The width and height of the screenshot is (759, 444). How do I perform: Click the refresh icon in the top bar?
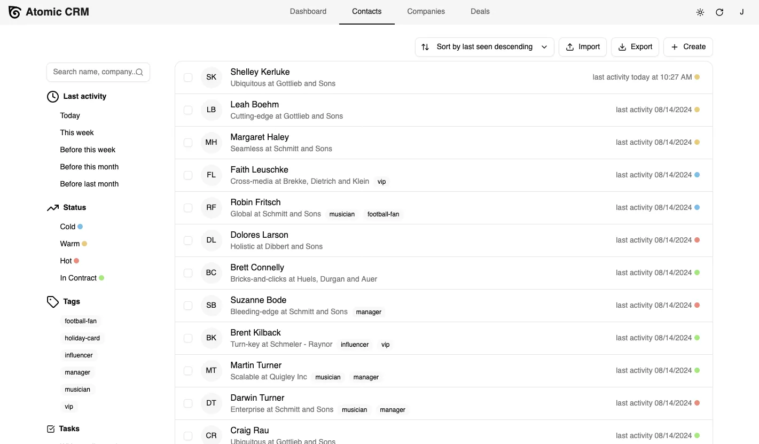pyautogui.click(x=719, y=12)
